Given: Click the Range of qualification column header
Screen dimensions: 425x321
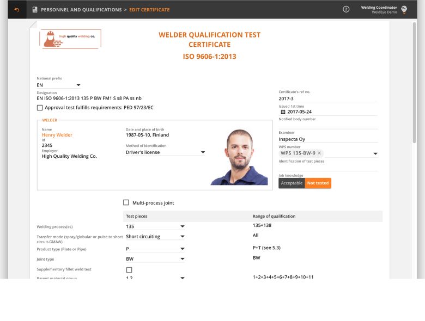Looking at the screenshot, I should pos(274,216).
